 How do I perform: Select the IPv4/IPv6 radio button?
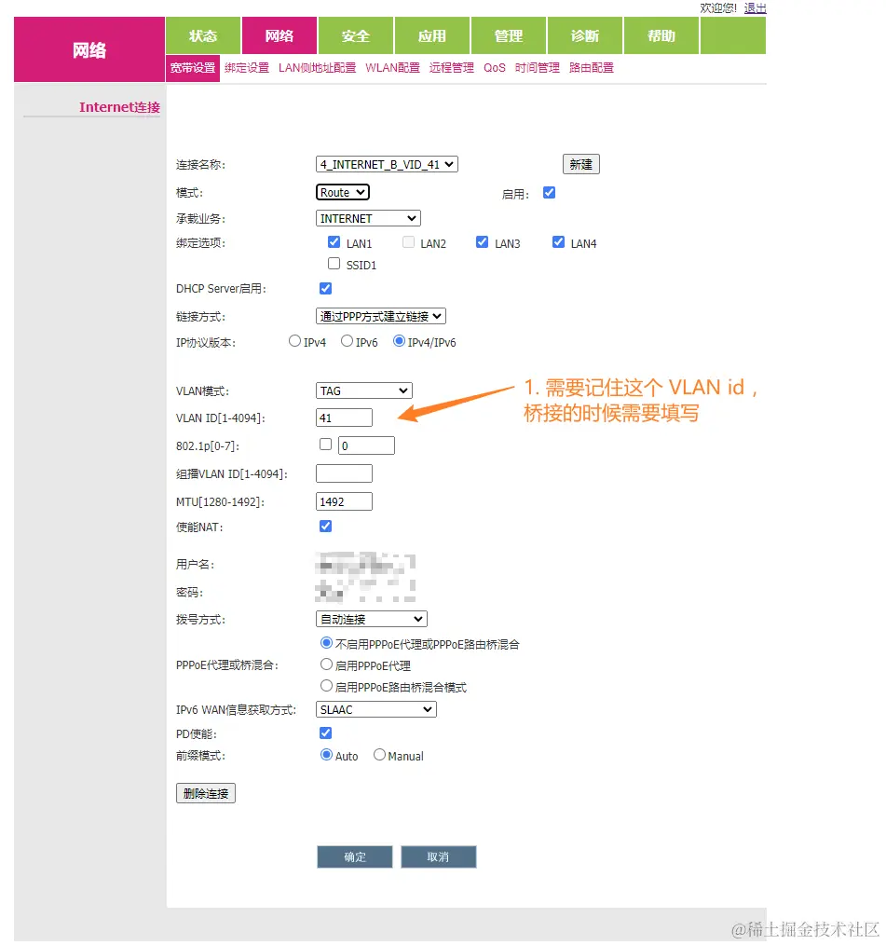tap(399, 341)
